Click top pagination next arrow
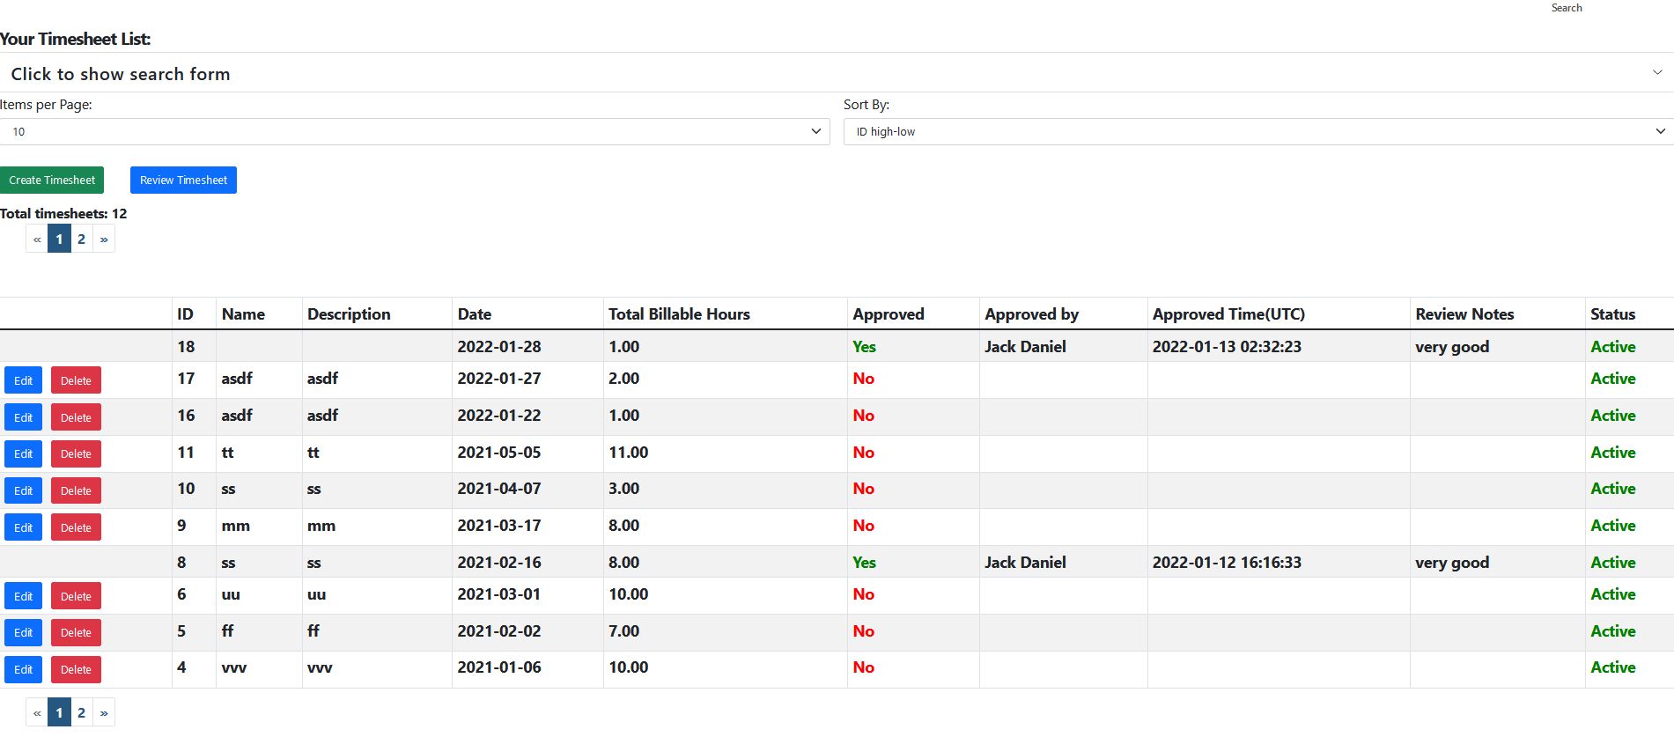This screenshot has width=1674, height=737. pyautogui.click(x=104, y=239)
